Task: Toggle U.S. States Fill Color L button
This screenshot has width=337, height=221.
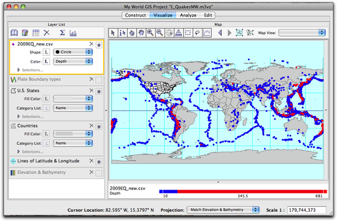Action: pos(47,99)
